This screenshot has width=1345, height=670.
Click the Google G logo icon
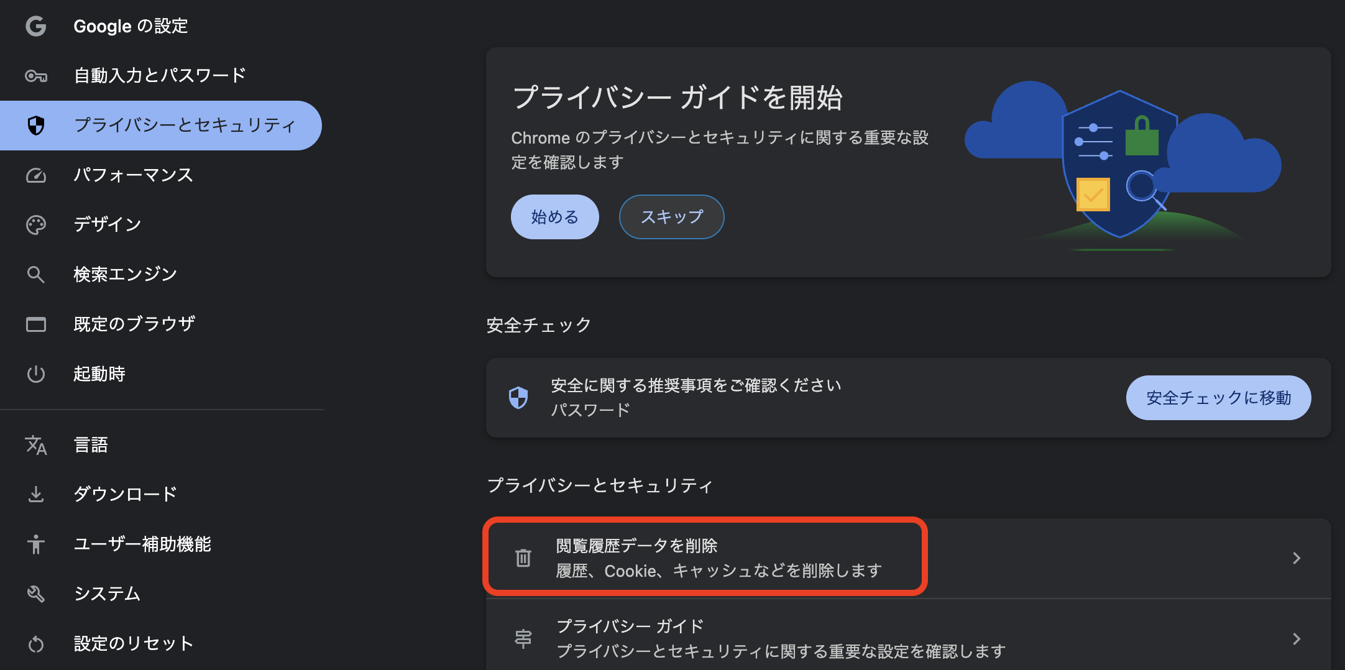[x=35, y=26]
